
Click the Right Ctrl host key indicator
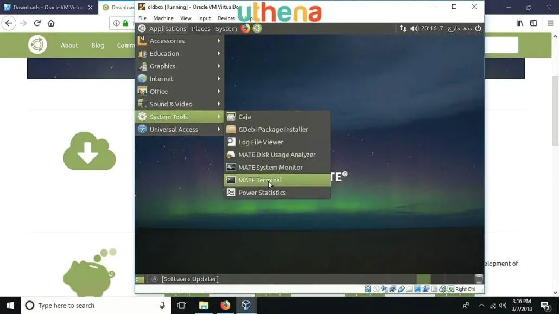(465, 289)
